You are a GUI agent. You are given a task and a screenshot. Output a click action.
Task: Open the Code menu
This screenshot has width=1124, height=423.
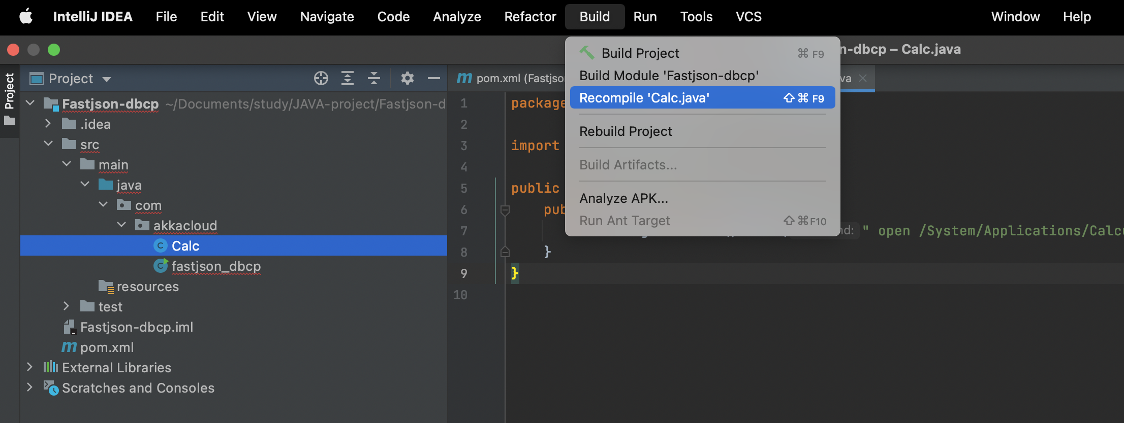pyautogui.click(x=393, y=17)
